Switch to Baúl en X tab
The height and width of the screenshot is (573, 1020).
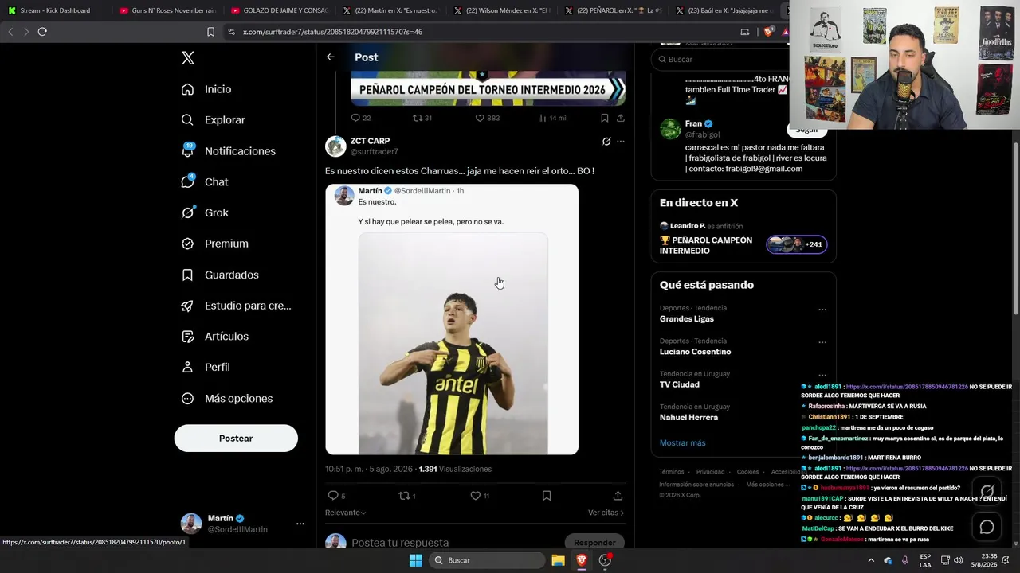tap(725, 10)
